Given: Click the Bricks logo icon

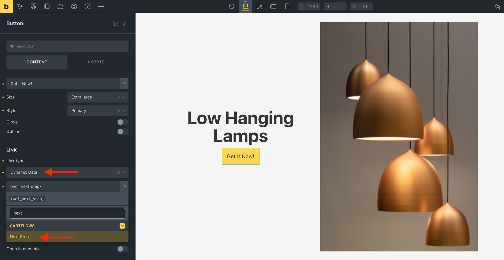Looking at the screenshot, I should pyautogui.click(x=6, y=6).
